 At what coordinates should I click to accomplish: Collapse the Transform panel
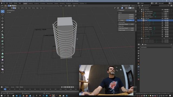(118, 10)
